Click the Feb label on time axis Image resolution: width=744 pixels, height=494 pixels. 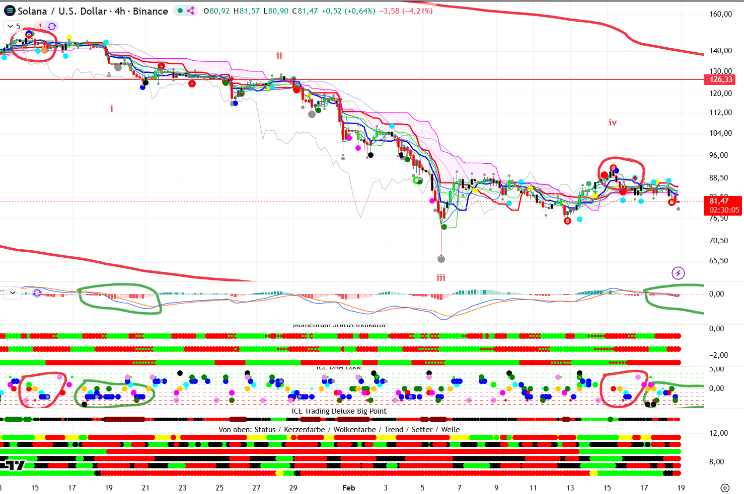[x=348, y=488]
